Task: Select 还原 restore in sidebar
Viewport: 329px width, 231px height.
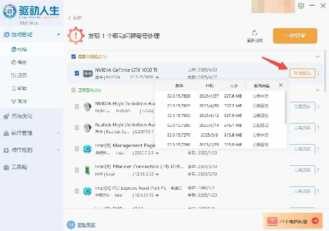Action: pyautogui.click(x=19, y=75)
